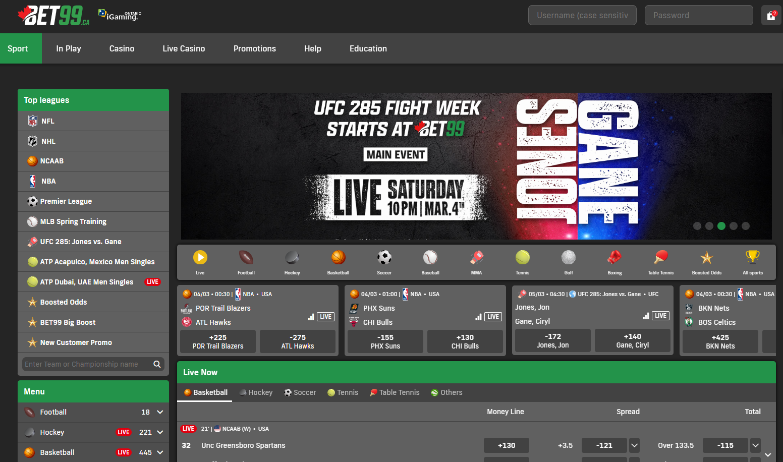Open NFL in Top leagues
This screenshot has width=783, height=462.
coord(93,121)
